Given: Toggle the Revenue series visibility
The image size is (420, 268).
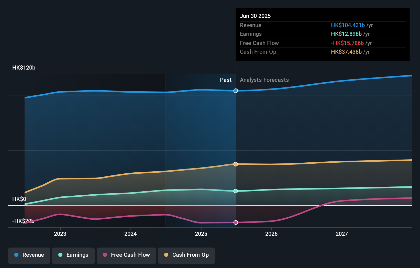Looking at the screenshot, I should (29, 255).
